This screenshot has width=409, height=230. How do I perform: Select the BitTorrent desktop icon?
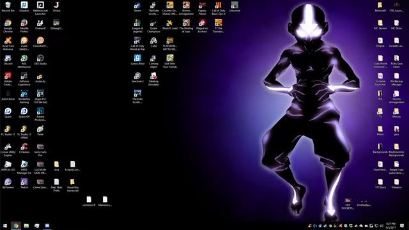click(x=8, y=184)
